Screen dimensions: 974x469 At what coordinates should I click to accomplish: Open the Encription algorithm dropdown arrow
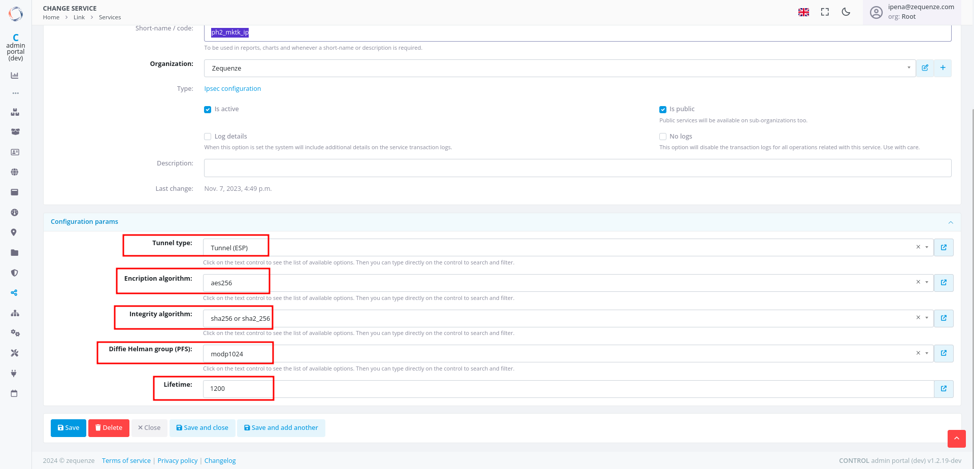pyautogui.click(x=927, y=283)
